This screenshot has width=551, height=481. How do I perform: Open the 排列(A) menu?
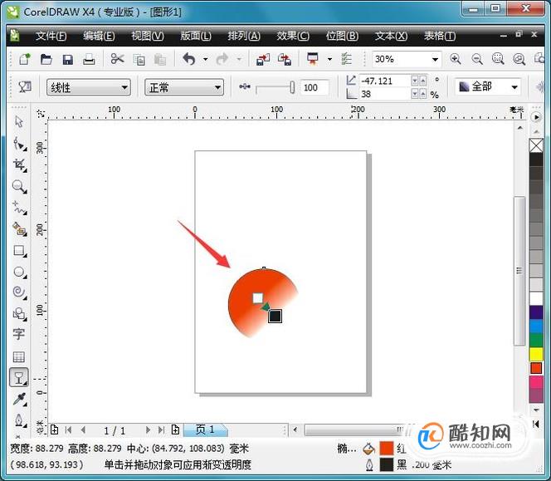pos(244,36)
